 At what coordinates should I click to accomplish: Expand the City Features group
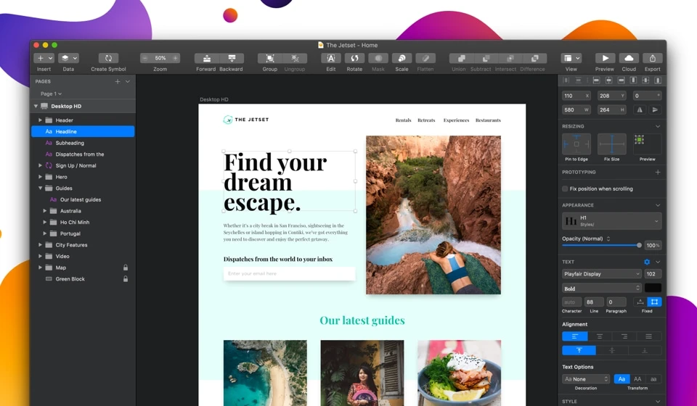tap(40, 245)
